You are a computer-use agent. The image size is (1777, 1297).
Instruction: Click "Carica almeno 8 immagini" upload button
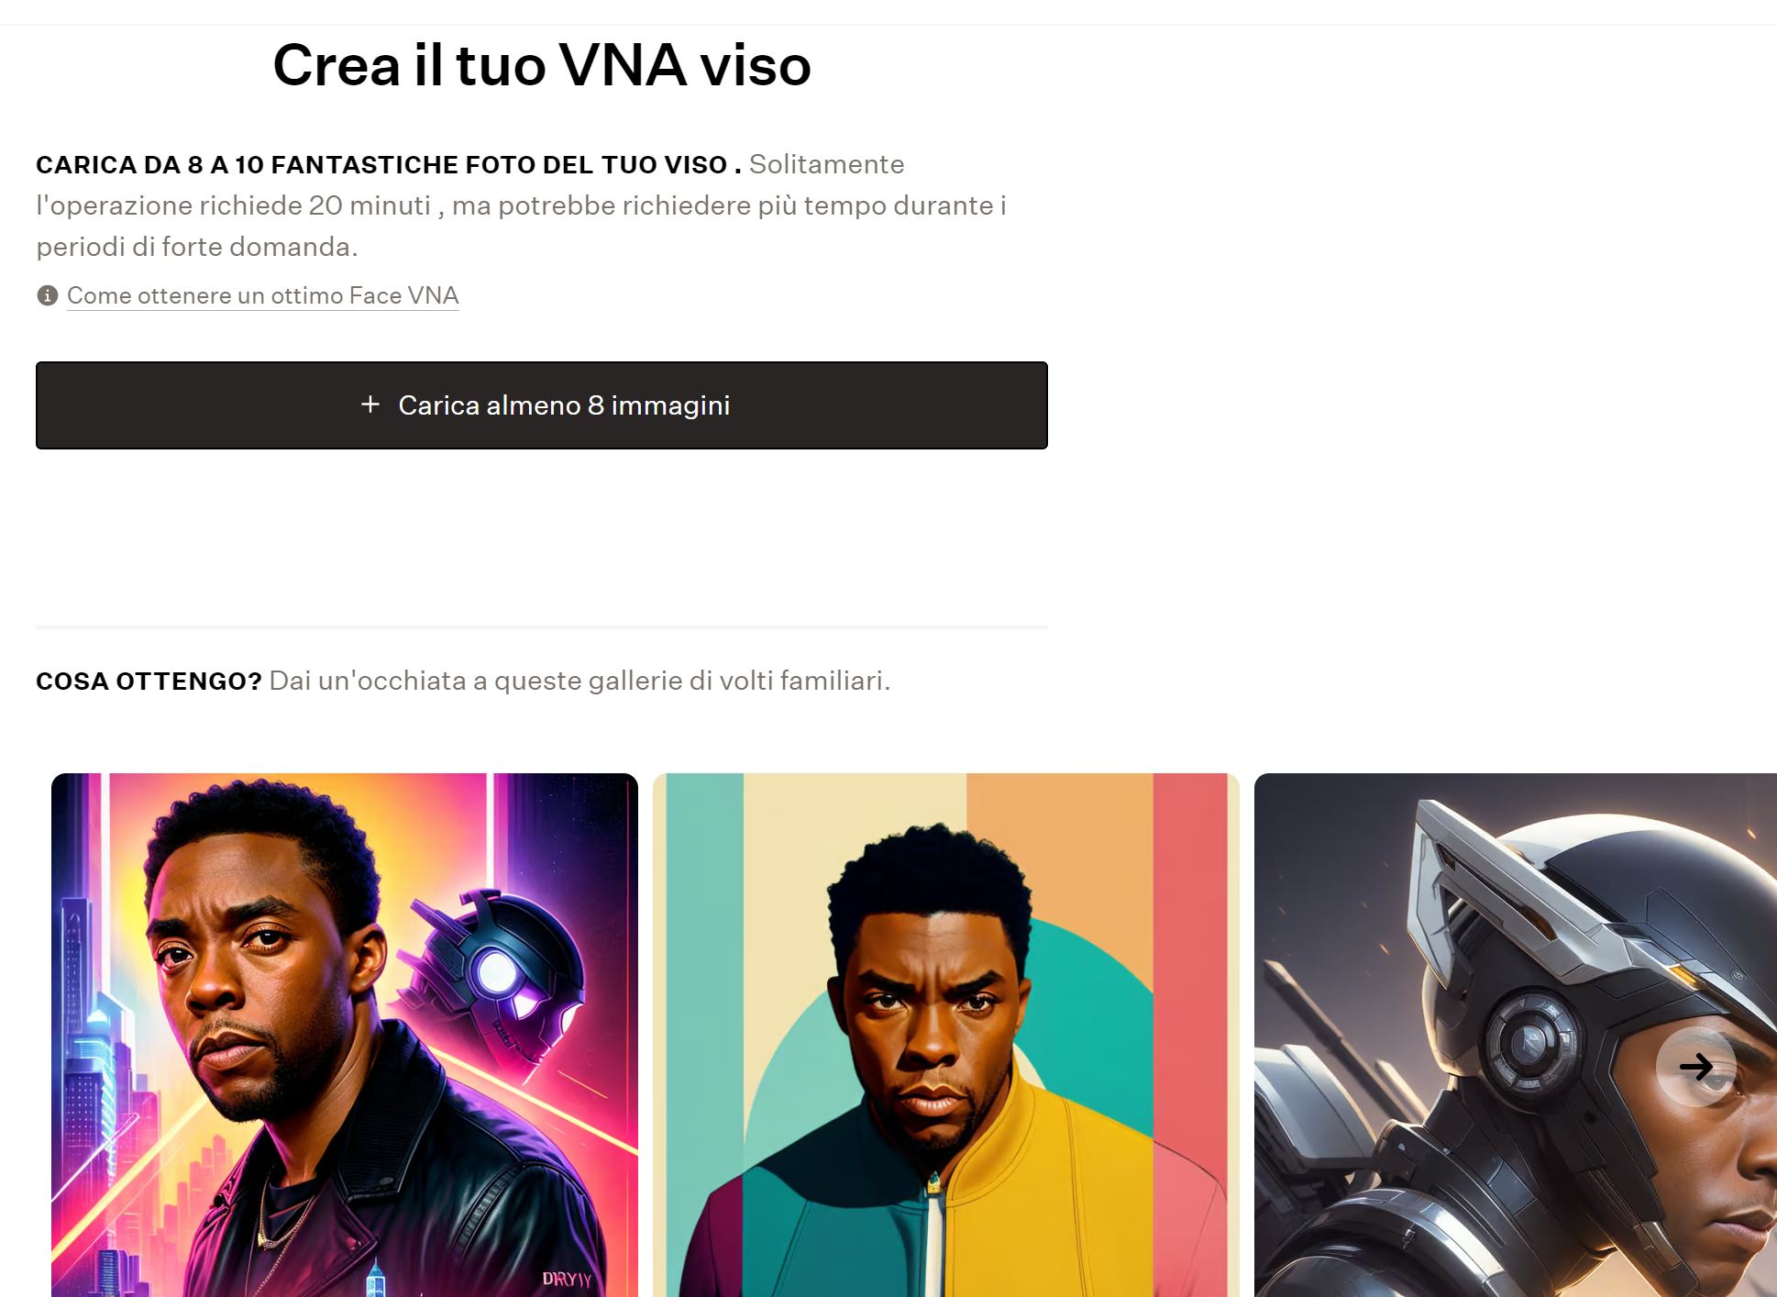pos(542,405)
